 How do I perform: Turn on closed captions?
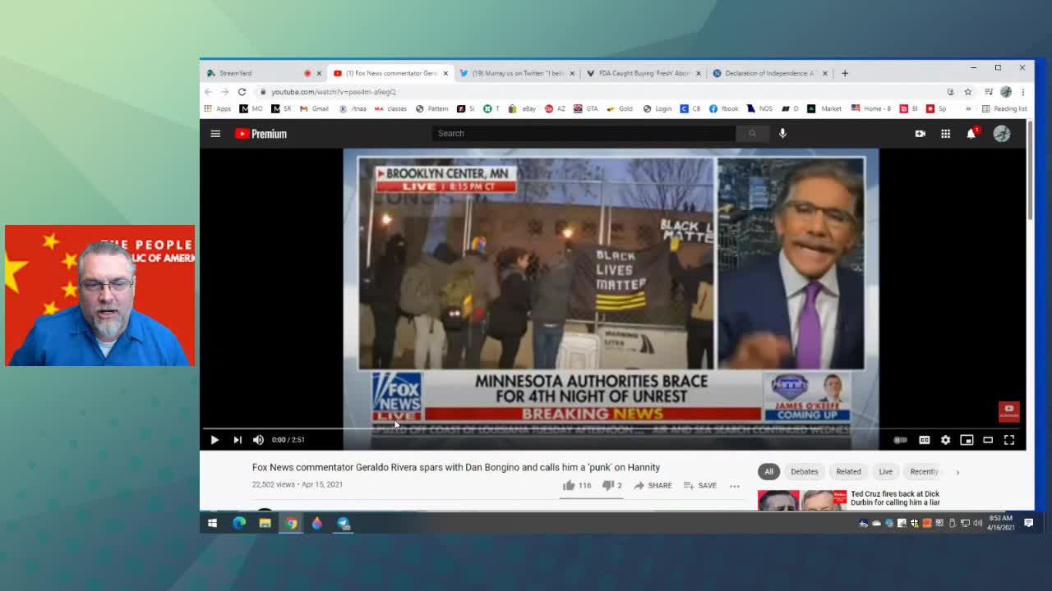[x=925, y=440]
